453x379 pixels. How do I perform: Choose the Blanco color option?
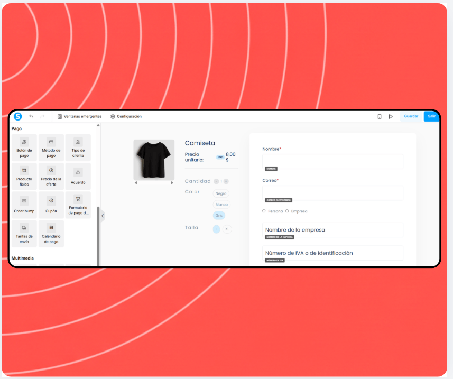click(x=221, y=204)
